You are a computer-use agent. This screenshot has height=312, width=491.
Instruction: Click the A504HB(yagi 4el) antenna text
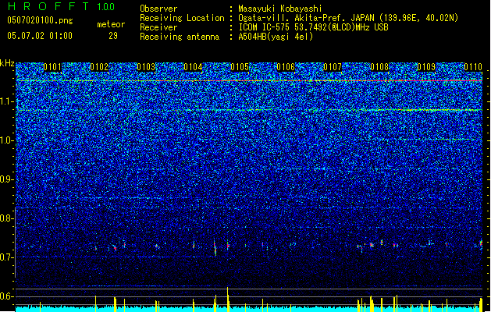(x=276, y=37)
